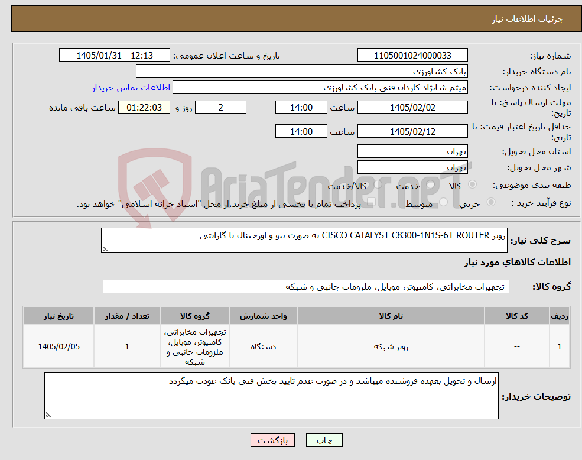
Task: Click the general description text area with CISCO router
Action: [304, 241]
